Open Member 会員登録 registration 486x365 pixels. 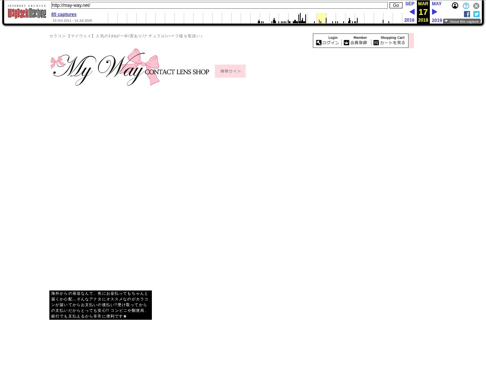coord(355,41)
